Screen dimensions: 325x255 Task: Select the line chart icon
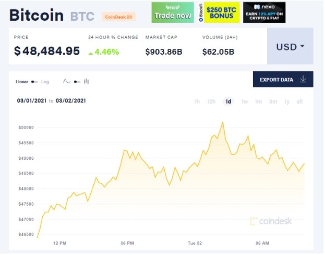66,81
